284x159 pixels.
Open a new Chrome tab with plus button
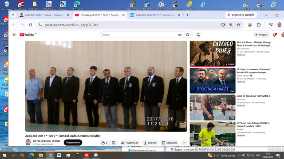(187, 15)
